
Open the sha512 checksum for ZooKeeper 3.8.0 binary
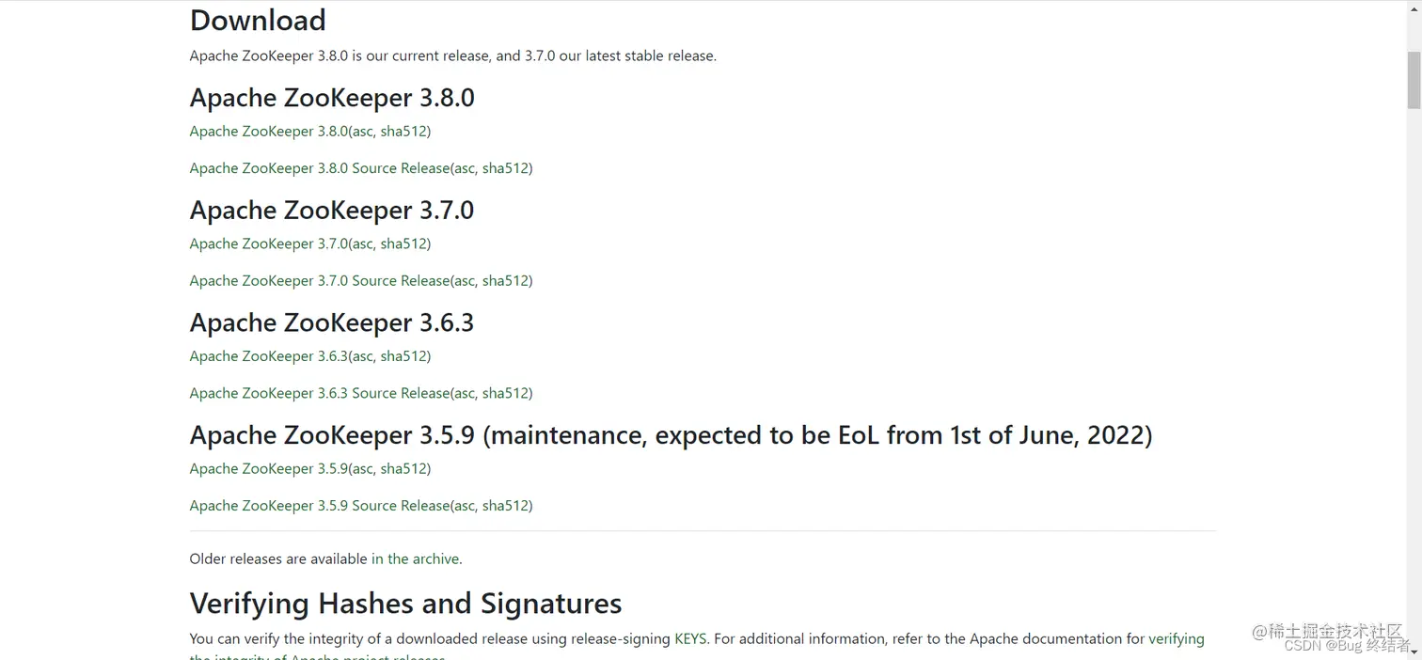tap(403, 131)
